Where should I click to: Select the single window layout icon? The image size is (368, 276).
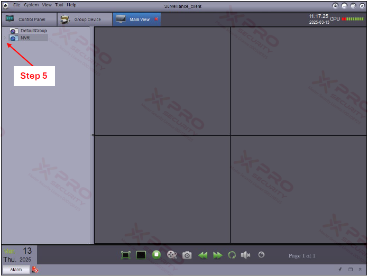141,255
